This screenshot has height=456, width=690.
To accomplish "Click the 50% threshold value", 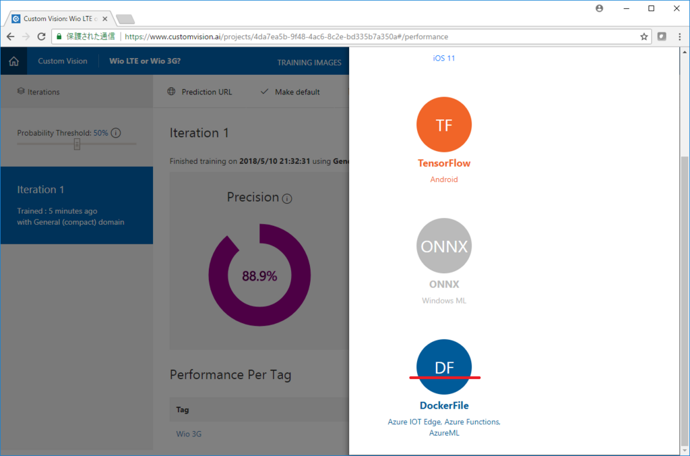I will coord(101,133).
